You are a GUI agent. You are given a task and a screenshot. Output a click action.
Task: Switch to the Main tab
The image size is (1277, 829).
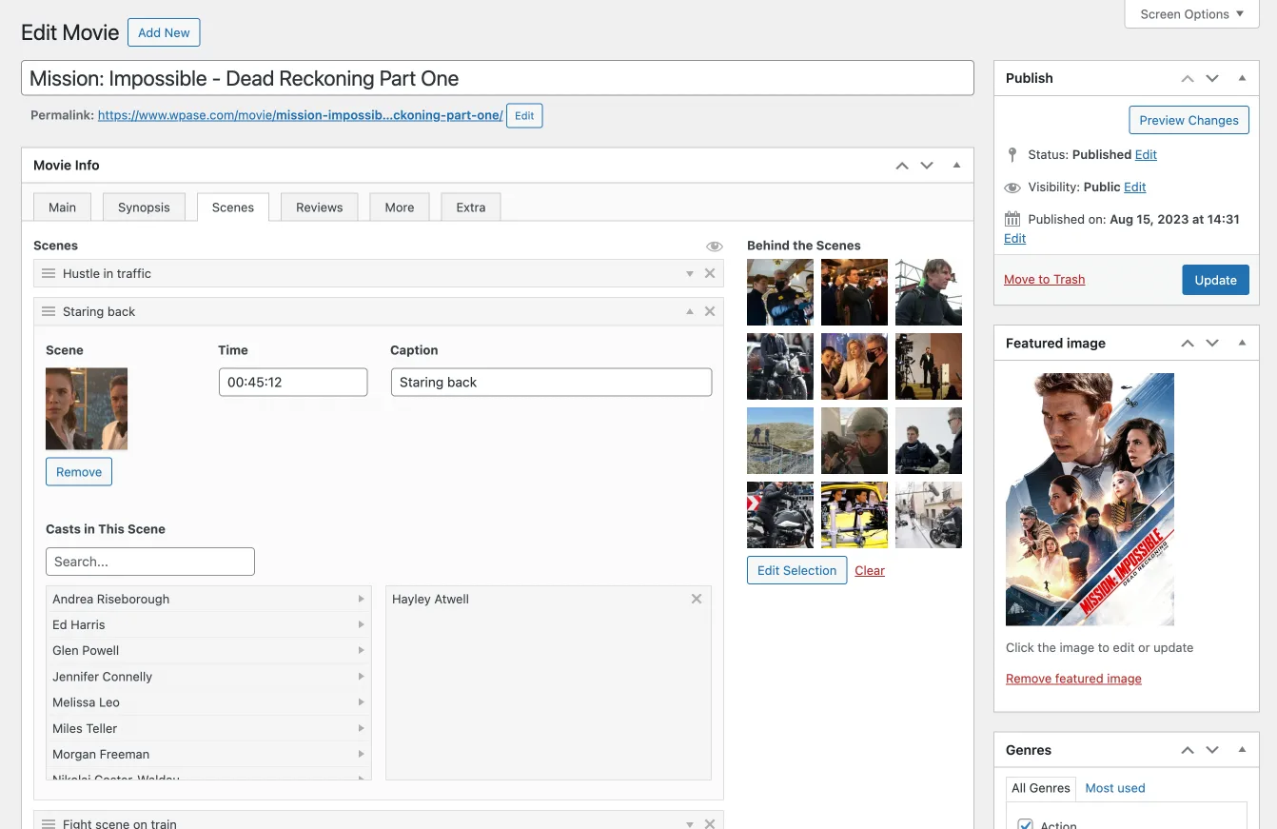(x=63, y=207)
